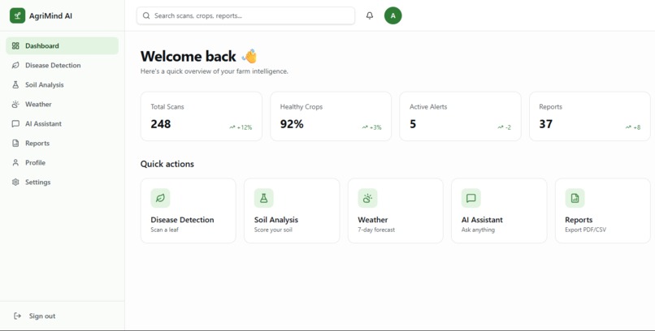The height and width of the screenshot is (331, 655).
Task: Open the Reports quick action card title
Action: (579, 220)
